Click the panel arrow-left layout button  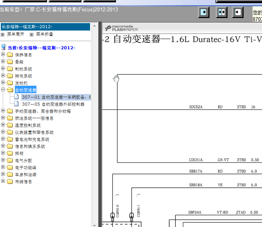238,12
